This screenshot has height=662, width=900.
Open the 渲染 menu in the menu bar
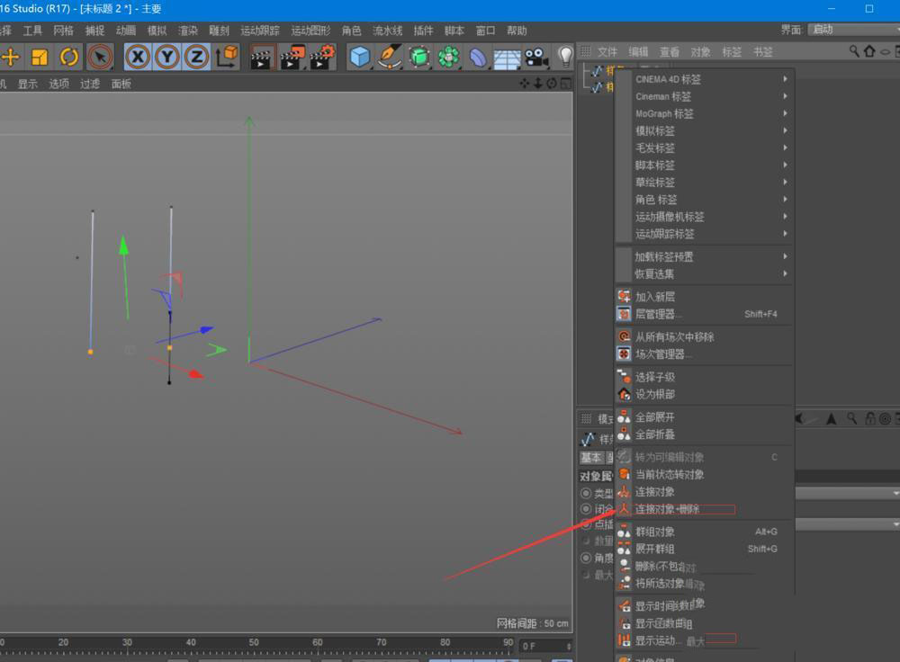[x=188, y=31]
